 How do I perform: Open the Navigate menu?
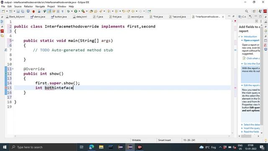40,7
